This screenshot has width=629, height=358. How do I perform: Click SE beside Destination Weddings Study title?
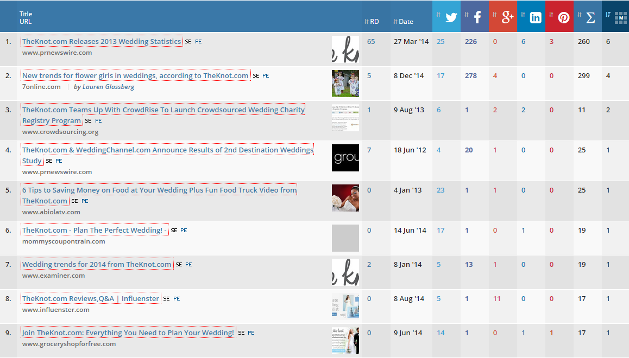(x=49, y=161)
